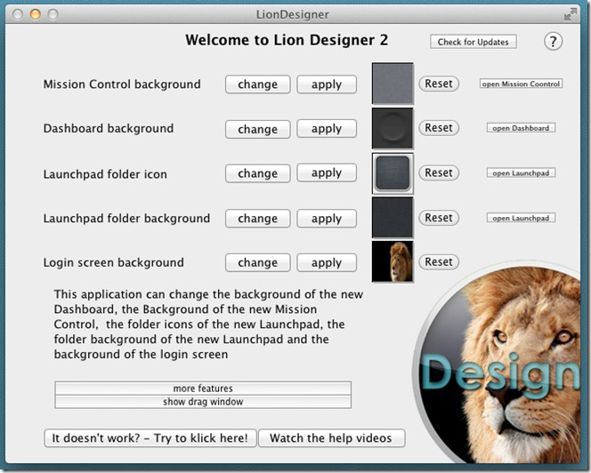The width and height of the screenshot is (591, 473).
Task: Apply the Mission Control background
Action: [x=327, y=84]
